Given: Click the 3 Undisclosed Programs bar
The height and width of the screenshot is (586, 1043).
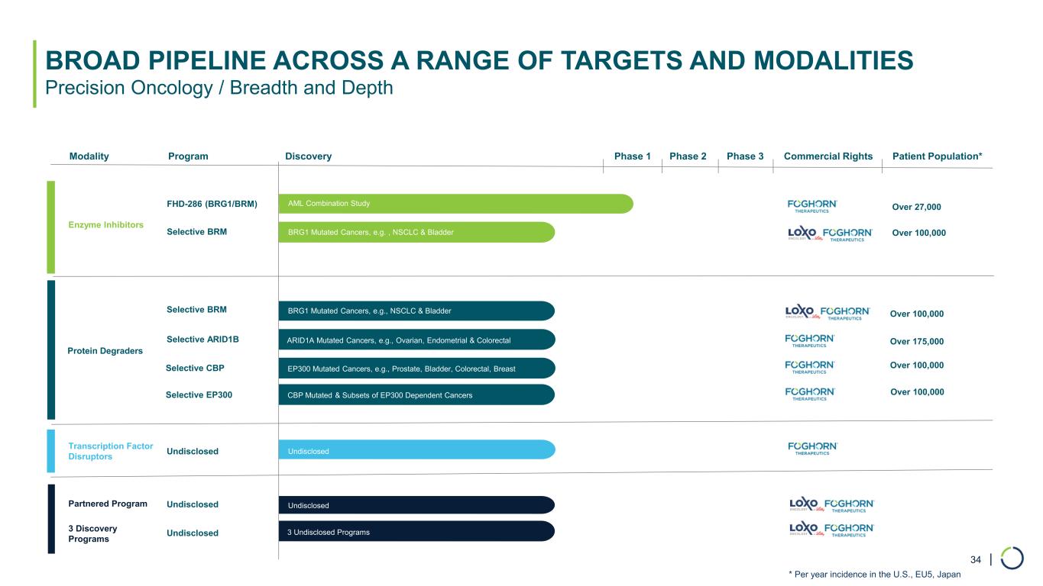Looking at the screenshot, I should (x=416, y=532).
